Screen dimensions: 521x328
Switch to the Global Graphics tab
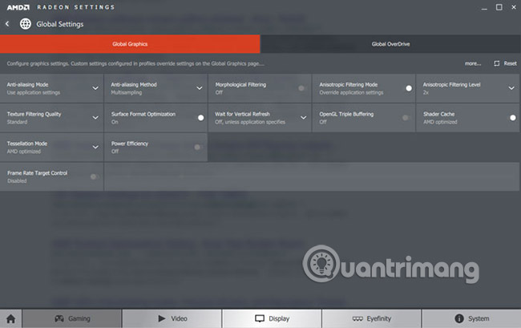point(130,44)
